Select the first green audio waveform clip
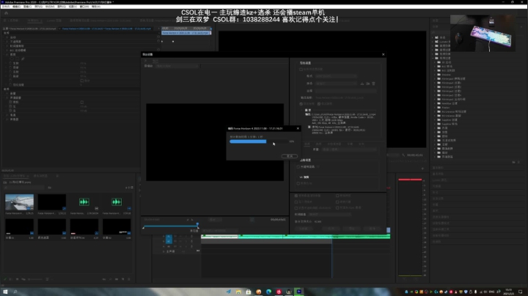This screenshot has width=528, height=296. (x=84, y=202)
